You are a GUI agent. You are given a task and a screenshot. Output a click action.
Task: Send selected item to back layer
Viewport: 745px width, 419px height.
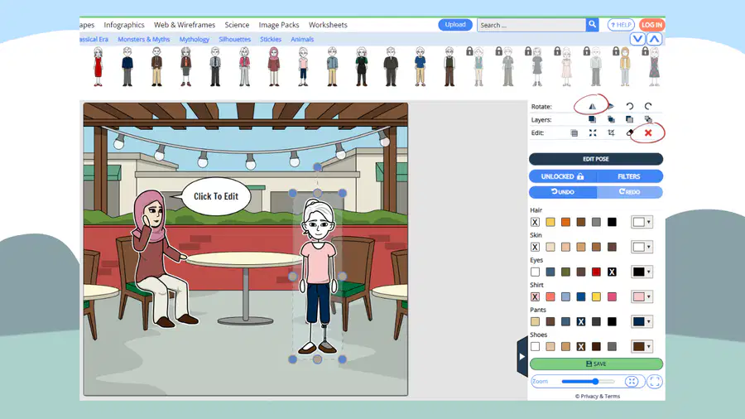630,119
